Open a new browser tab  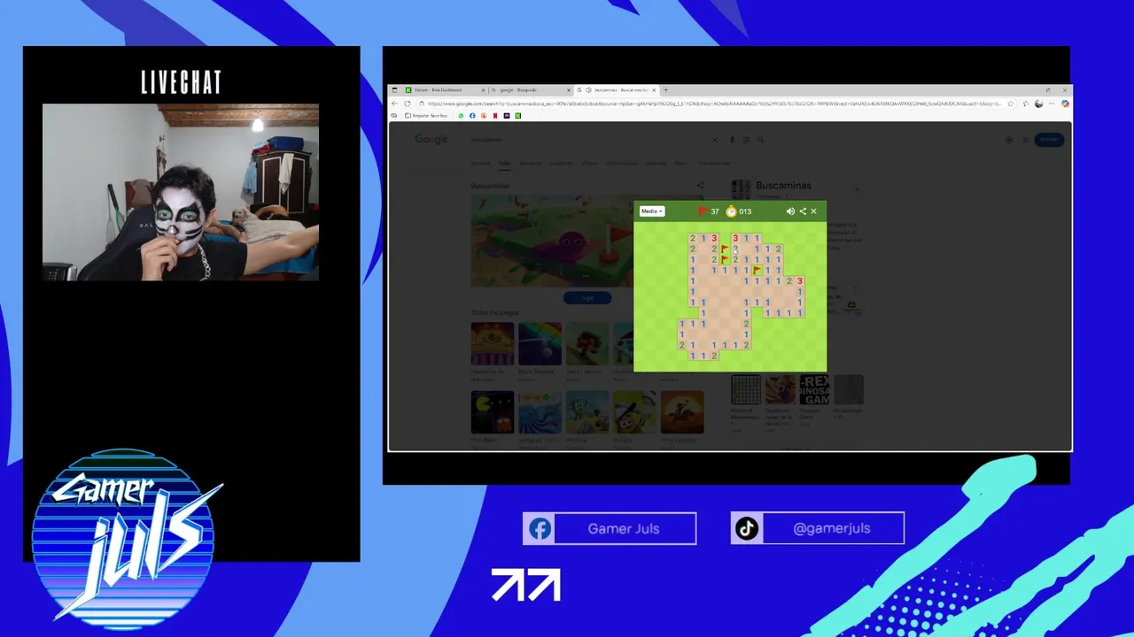coord(666,90)
